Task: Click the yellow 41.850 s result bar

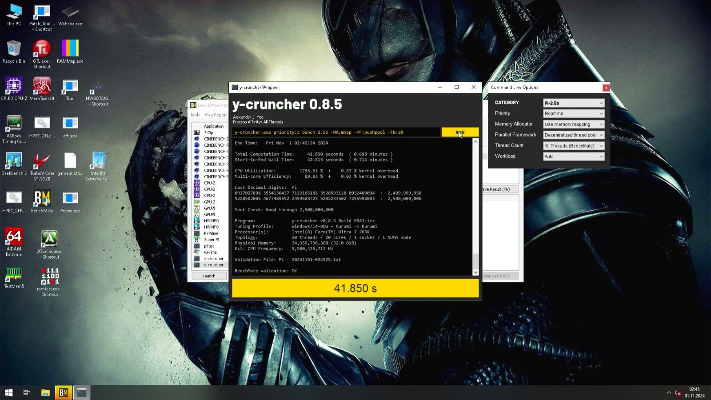Action: coord(355,288)
